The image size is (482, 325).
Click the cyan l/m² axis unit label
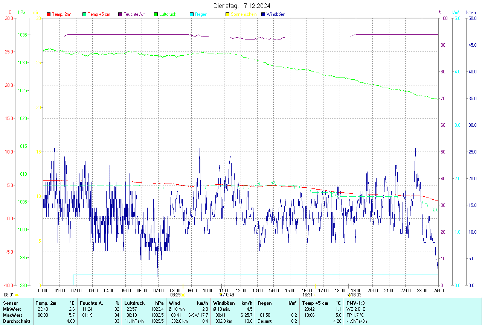point(456,12)
